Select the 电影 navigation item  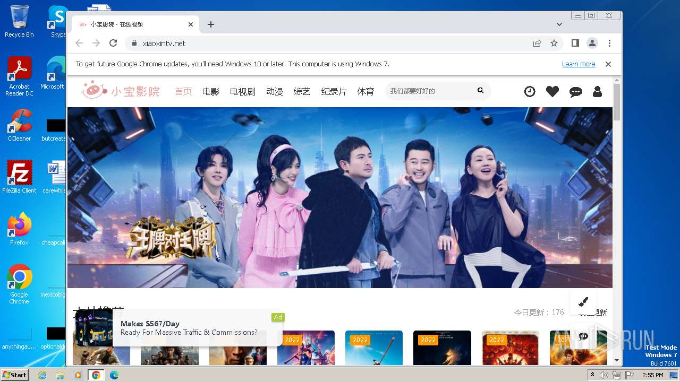(211, 91)
